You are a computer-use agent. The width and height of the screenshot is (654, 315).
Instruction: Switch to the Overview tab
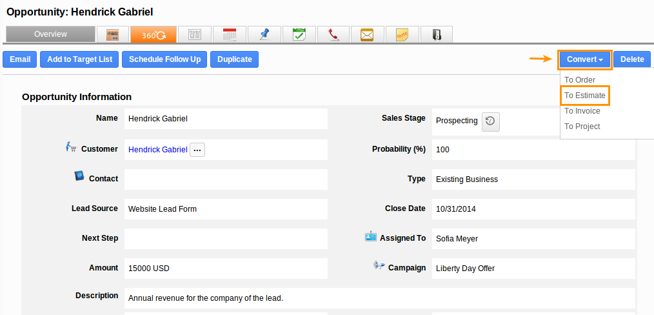pyautogui.click(x=50, y=34)
